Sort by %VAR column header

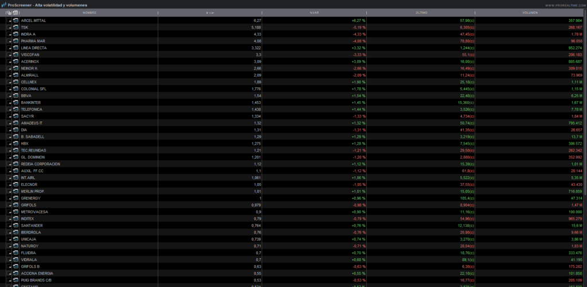(314, 13)
